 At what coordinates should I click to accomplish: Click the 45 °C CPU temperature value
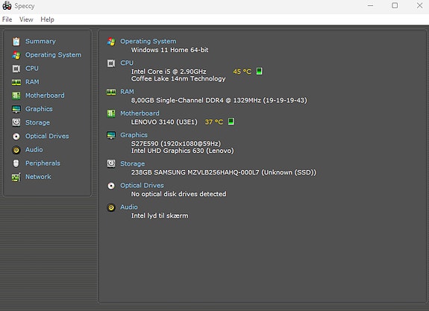pyautogui.click(x=242, y=72)
